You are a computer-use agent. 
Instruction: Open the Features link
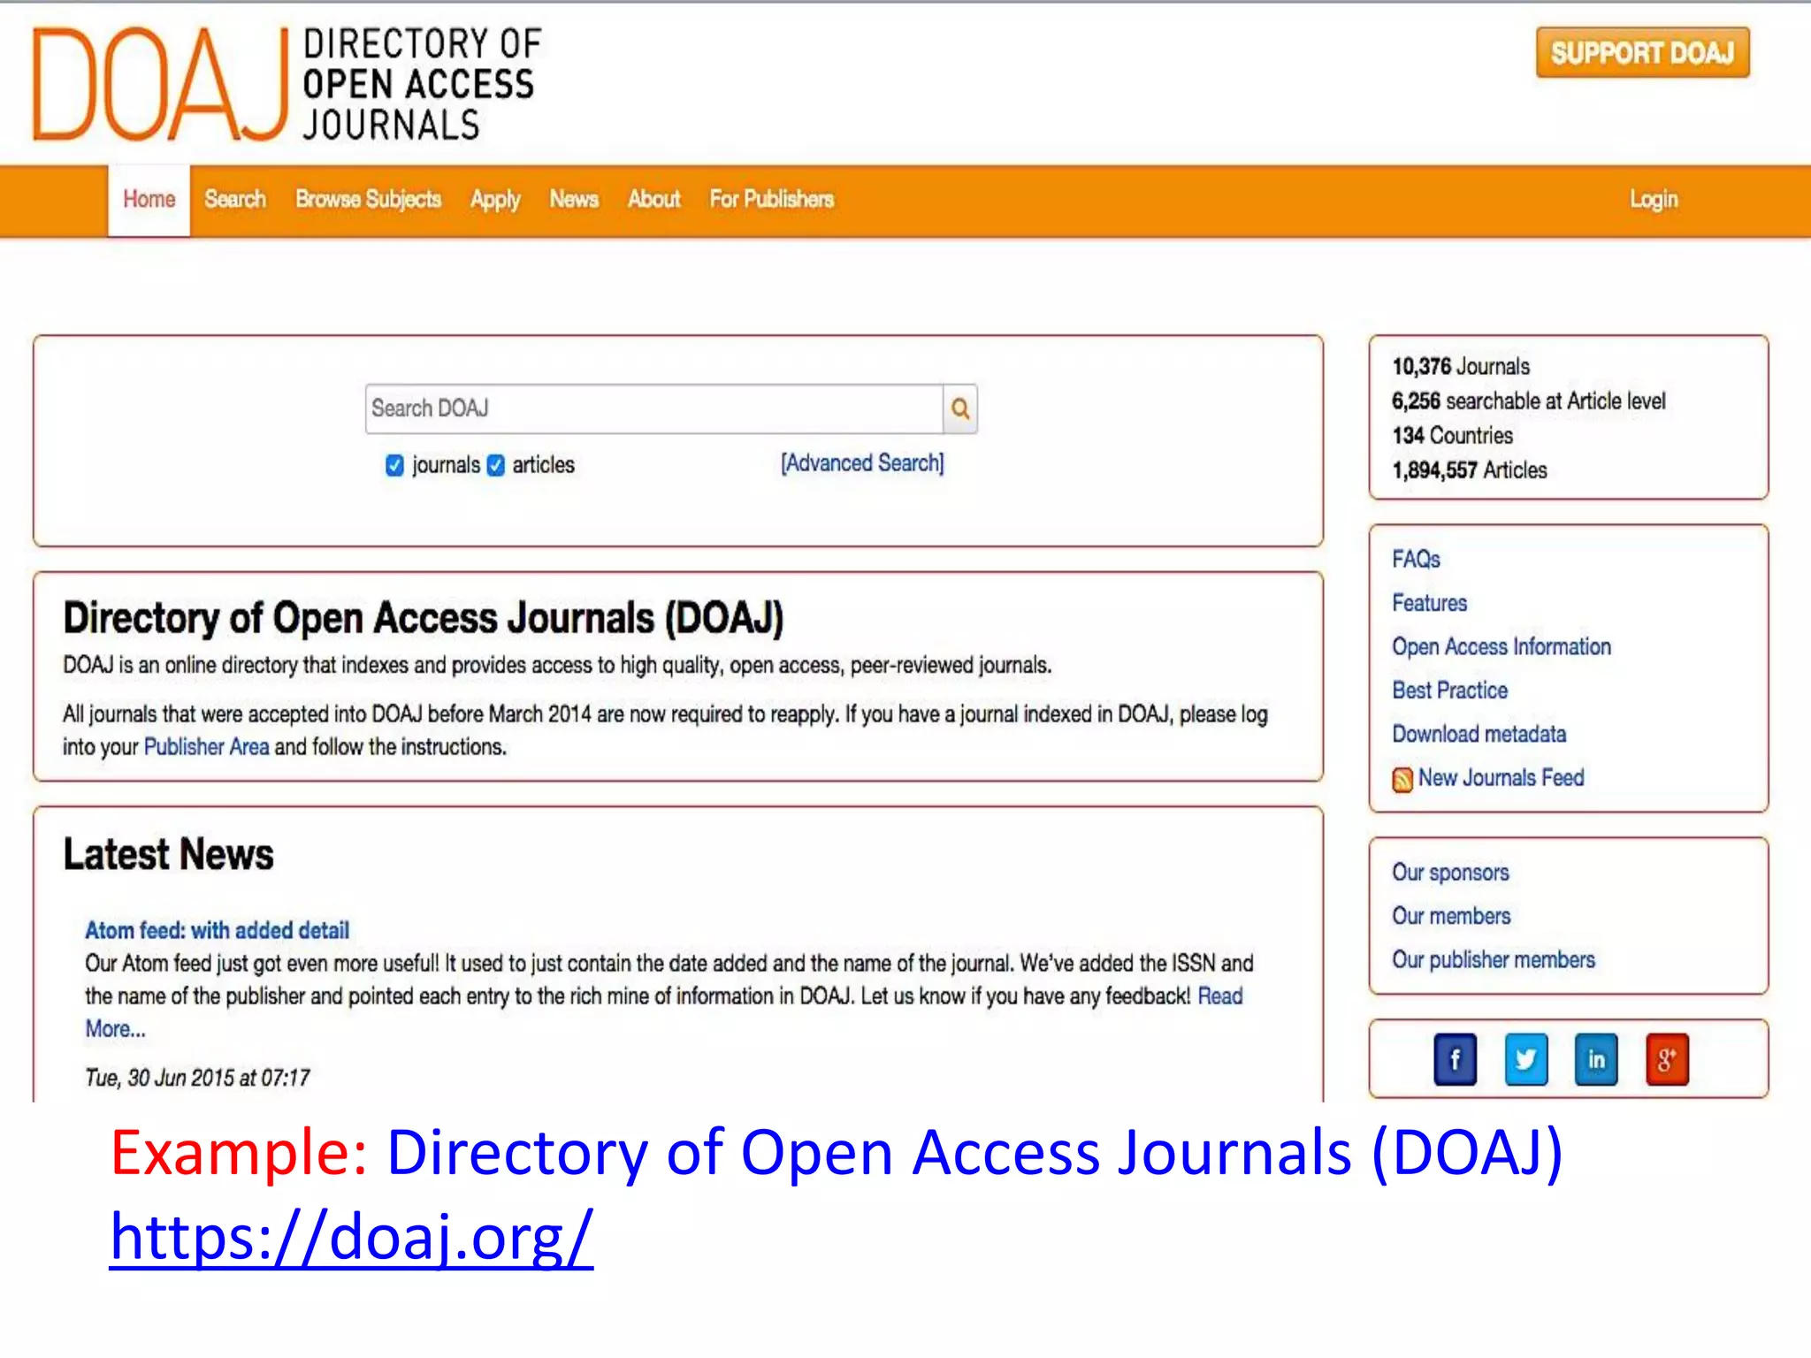[1429, 603]
